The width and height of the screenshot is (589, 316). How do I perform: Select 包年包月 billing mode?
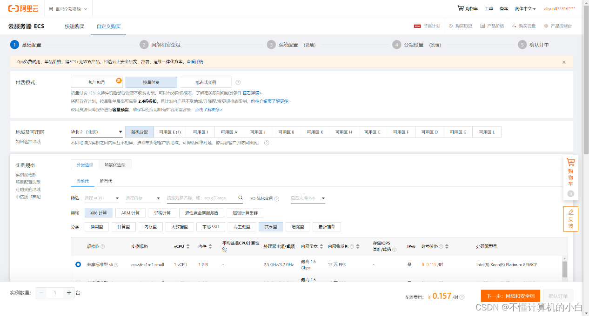97,82
